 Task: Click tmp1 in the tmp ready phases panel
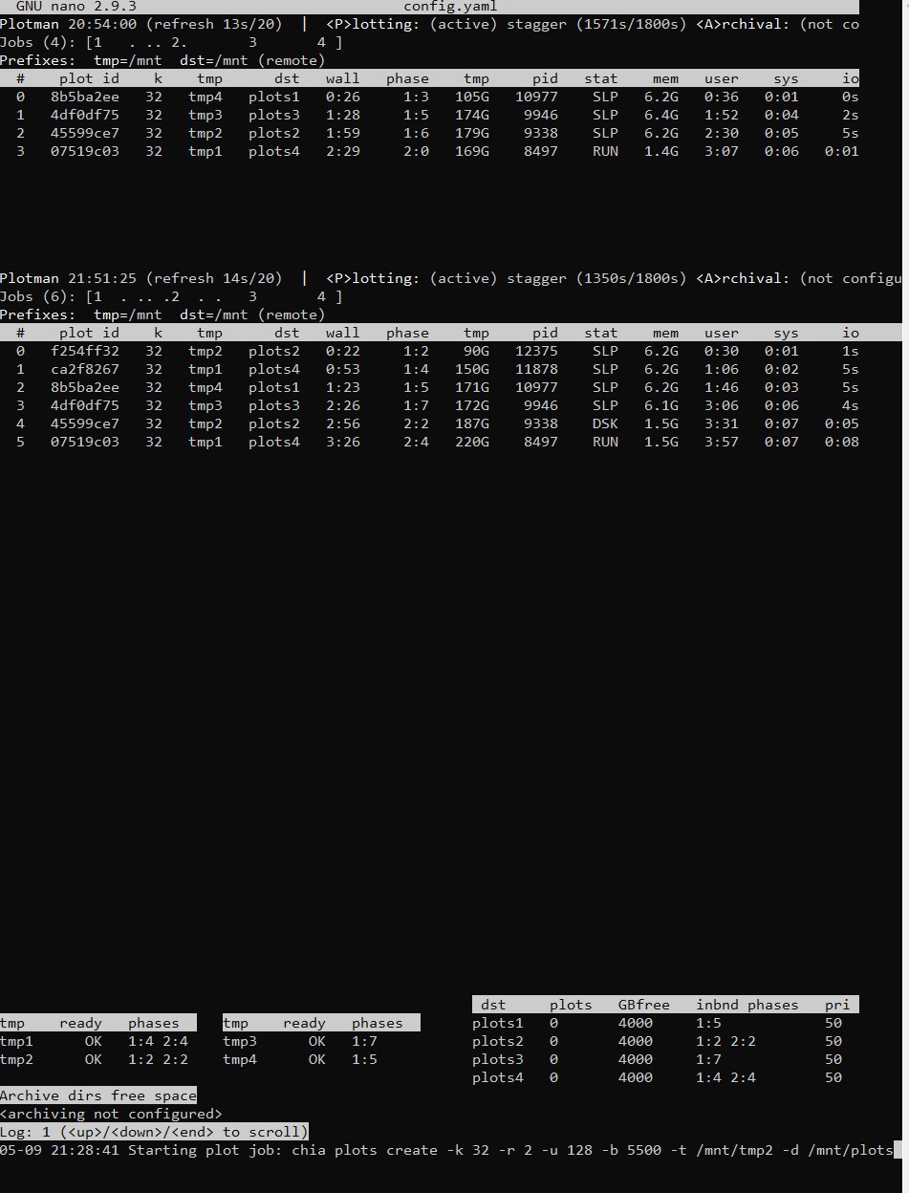tap(16, 1041)
